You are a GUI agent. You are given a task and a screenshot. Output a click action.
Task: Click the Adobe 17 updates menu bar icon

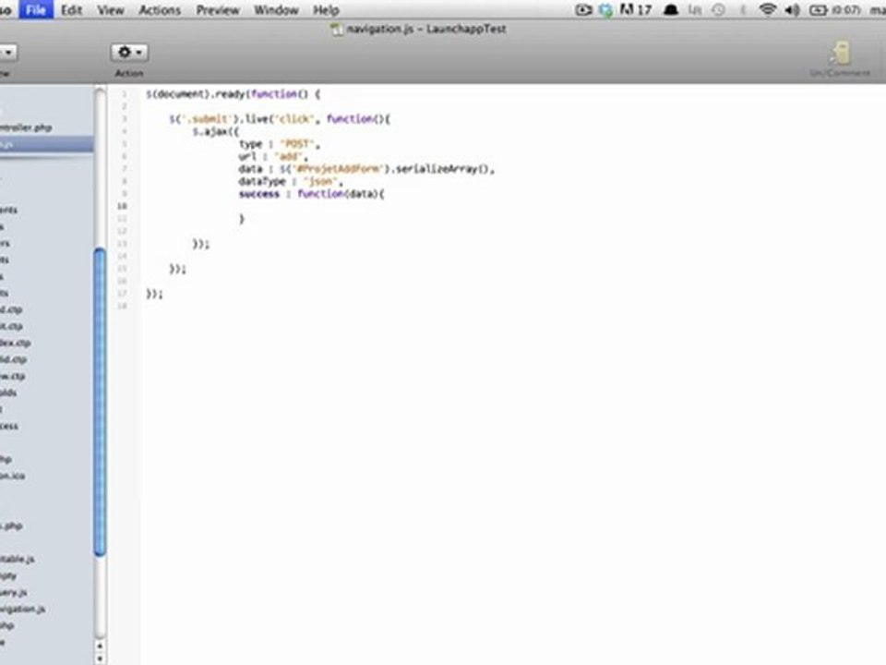point(636,9)
